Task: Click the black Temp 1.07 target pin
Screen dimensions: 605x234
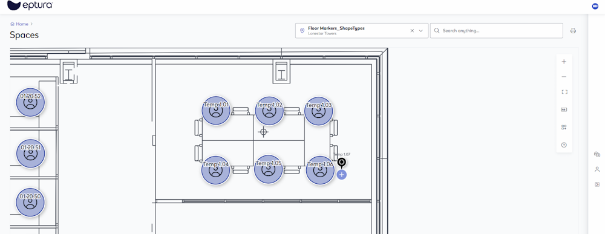Action: (x=341, y=162)
